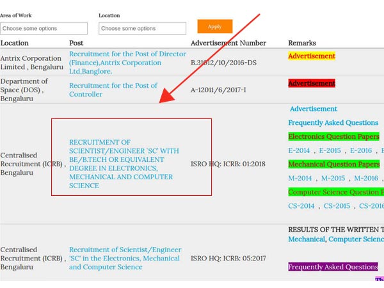Open CS-2016 computer science question paper
This screenshot has width=384, height=288.
[371, 205]
